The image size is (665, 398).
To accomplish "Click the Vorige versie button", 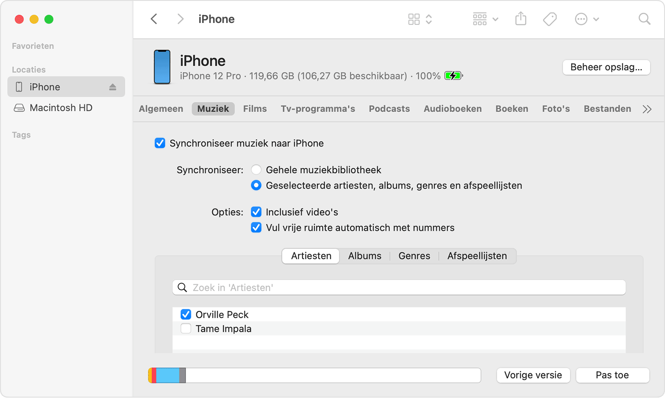I will point(533,375).
